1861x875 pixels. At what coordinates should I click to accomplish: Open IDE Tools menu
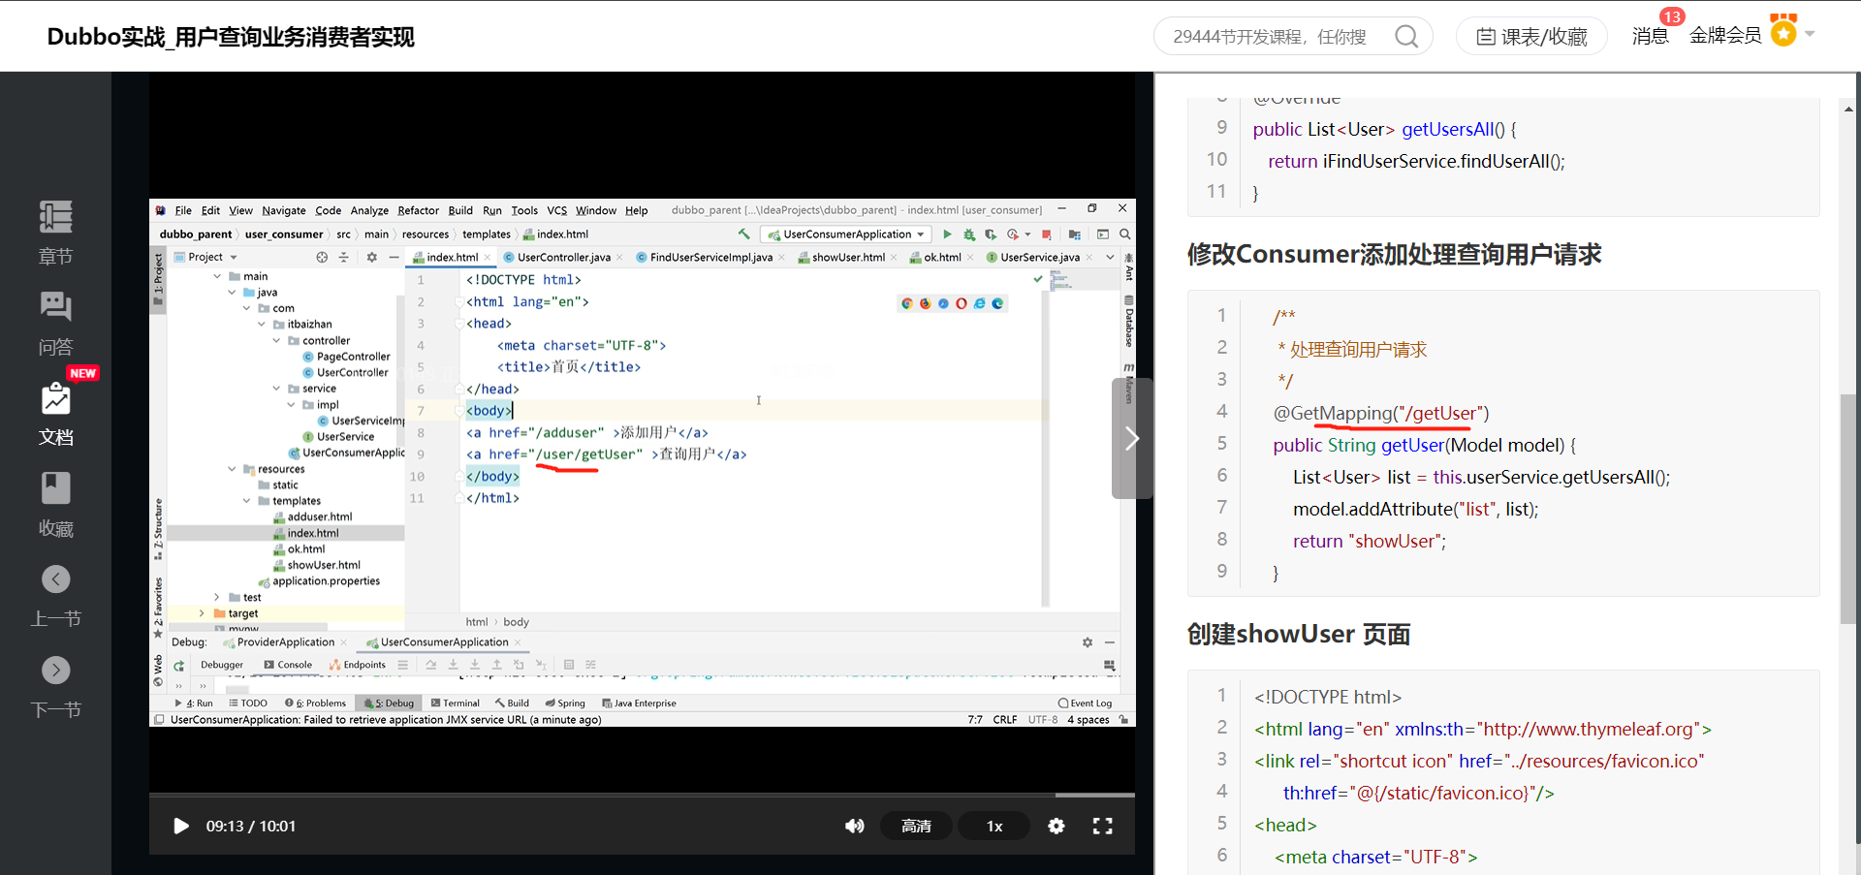click(x=524, y=210)
